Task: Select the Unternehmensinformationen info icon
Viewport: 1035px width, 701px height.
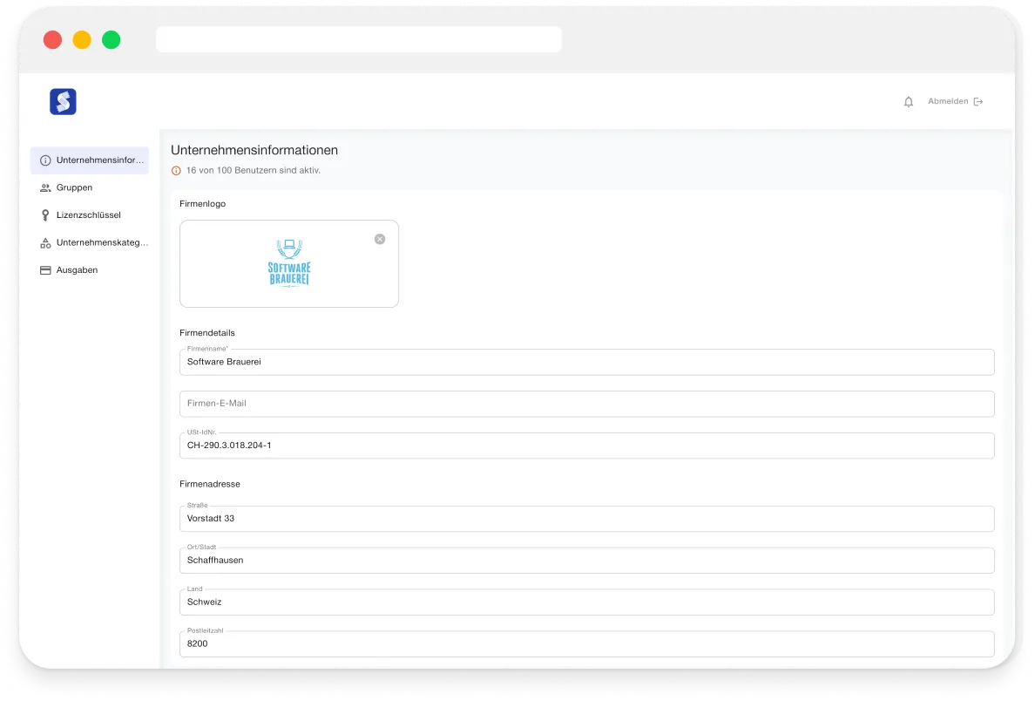Action: 45,160
